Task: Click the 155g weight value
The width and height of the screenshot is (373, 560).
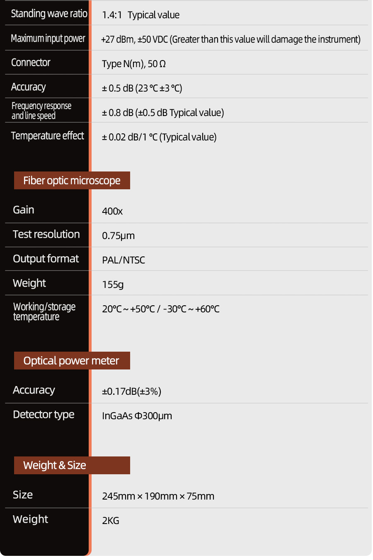Action: click(x=113, y=285)
